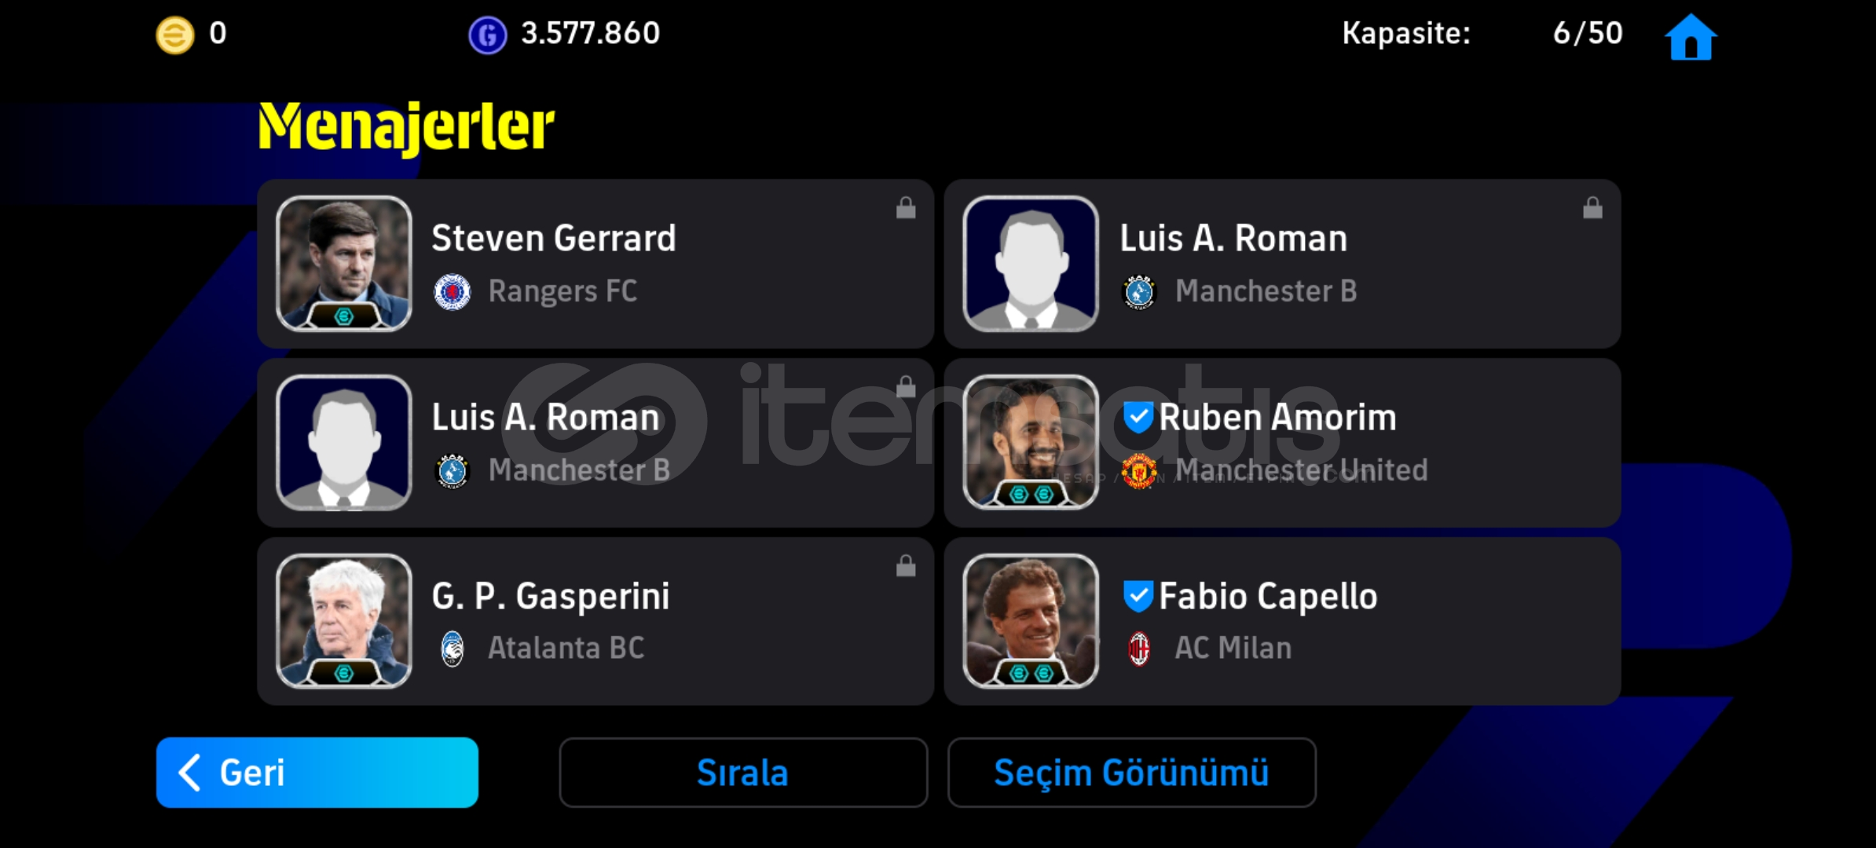
Task: Tap the AC Milan club badge
Action: pyautogui.click(x=1138, y=649)
